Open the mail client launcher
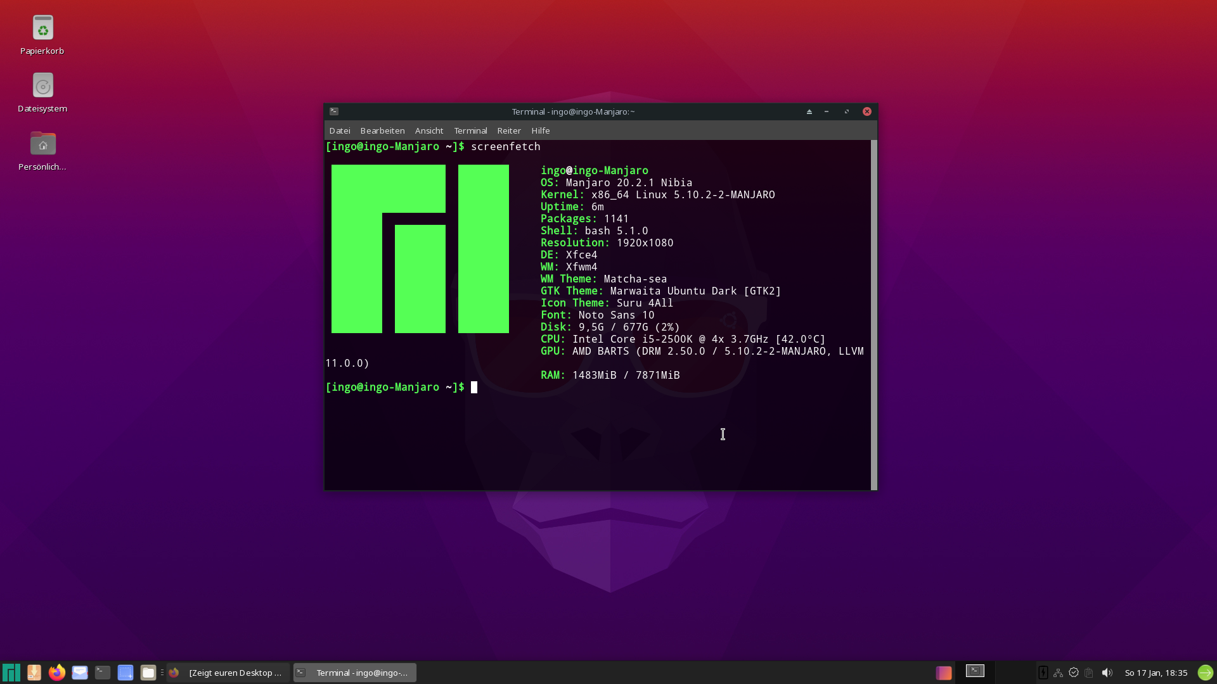Image resolution: width=1217 pixels, height=684 pixels. click(x=80, y=673)
